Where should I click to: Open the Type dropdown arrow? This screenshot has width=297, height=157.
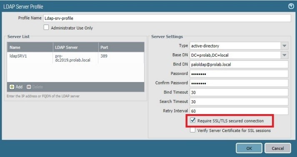pyautogui.click(x=285, y=46)
